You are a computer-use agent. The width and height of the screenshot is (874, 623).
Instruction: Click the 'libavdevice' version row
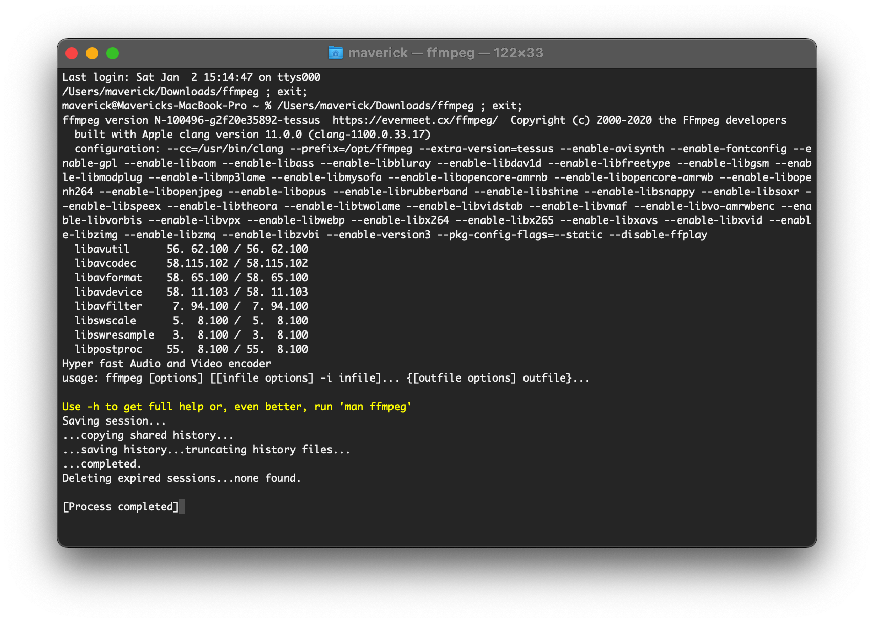(x=191, y=292)
